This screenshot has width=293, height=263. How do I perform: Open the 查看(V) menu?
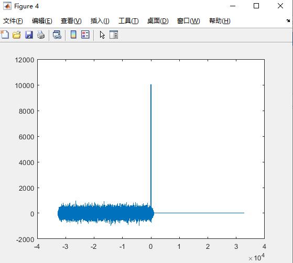pos(71,21)
